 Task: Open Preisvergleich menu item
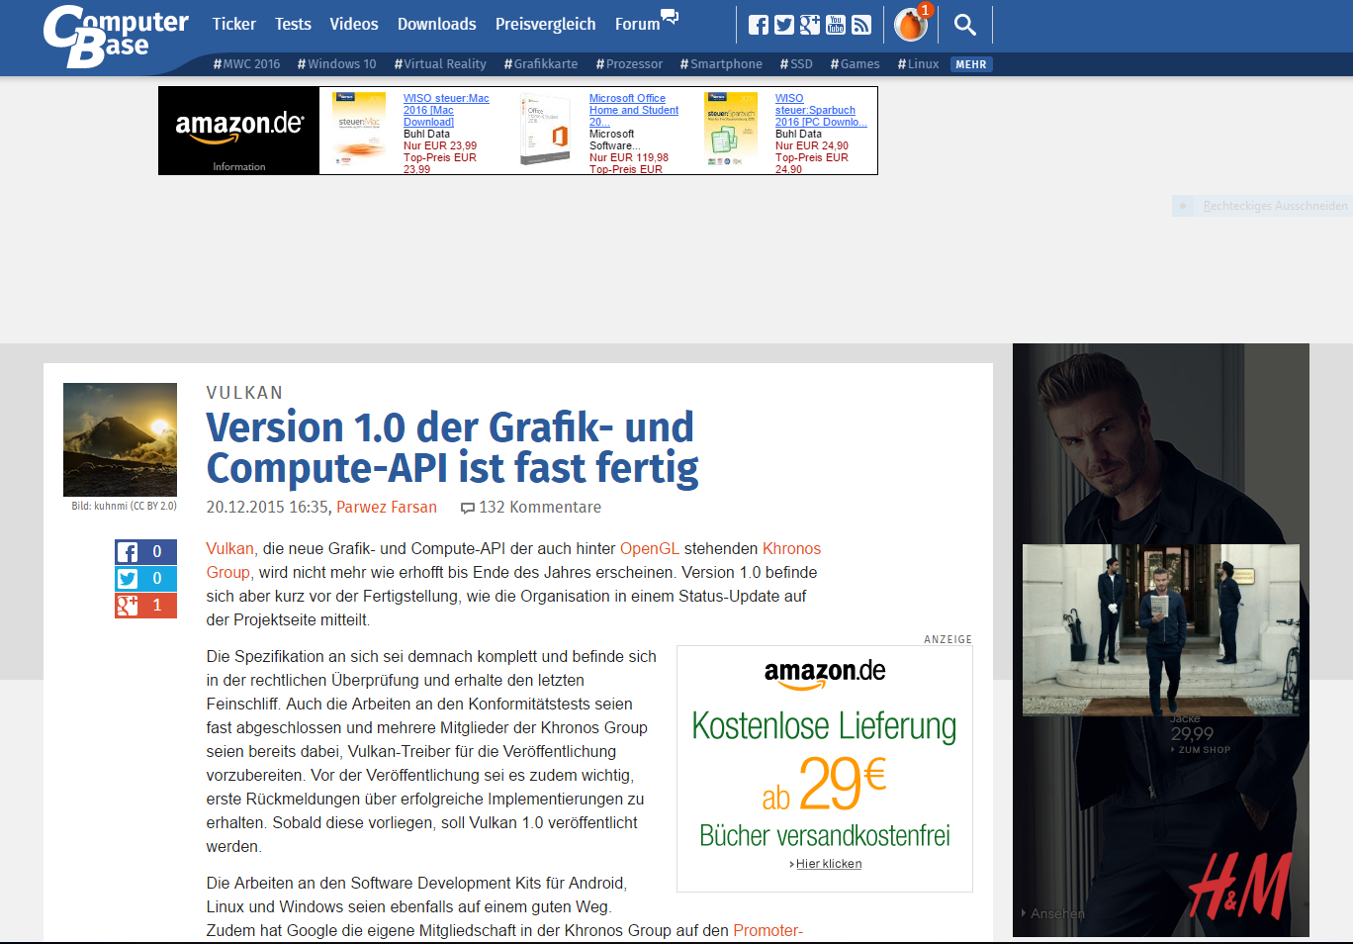546,24
